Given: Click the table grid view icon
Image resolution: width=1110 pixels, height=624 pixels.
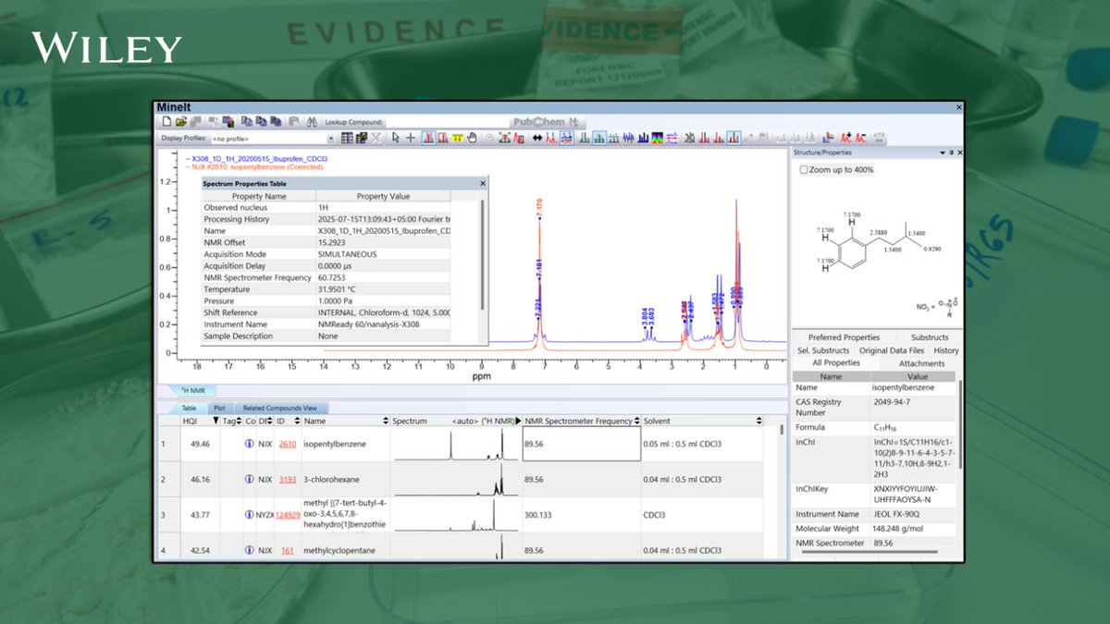Looking at the screenshot, I should (346, 139).
